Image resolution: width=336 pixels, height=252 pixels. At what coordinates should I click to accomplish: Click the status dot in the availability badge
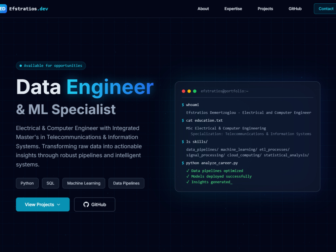[20, 66]
